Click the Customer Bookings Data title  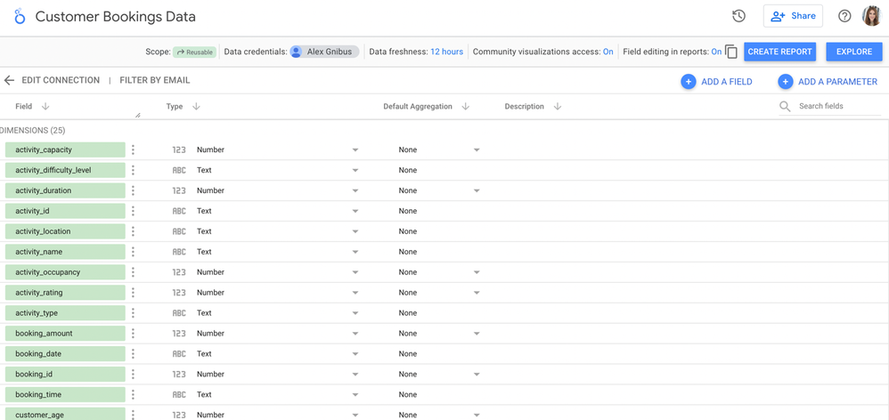tap(116, 16)
